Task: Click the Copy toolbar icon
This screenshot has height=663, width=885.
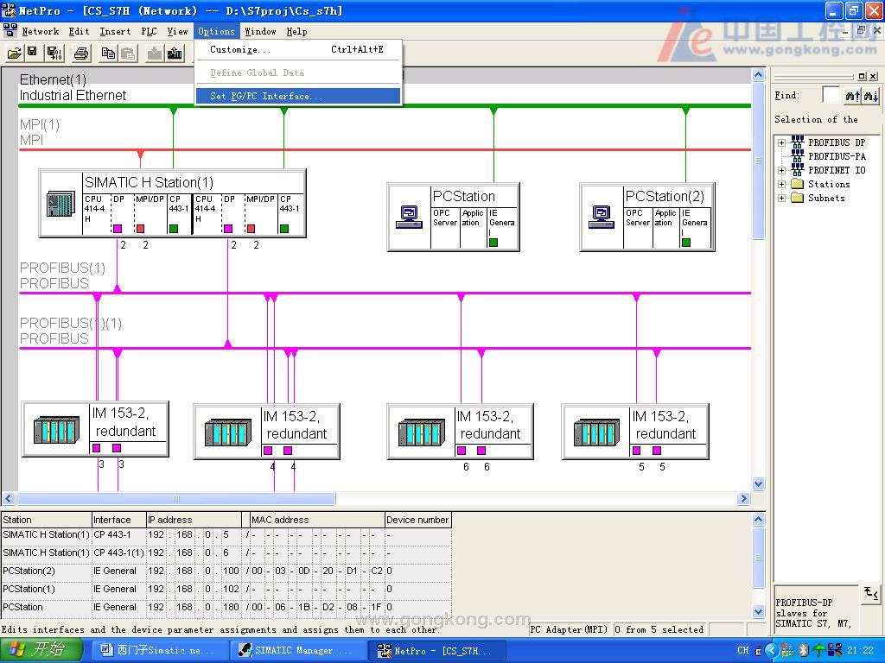Action: 108,54
